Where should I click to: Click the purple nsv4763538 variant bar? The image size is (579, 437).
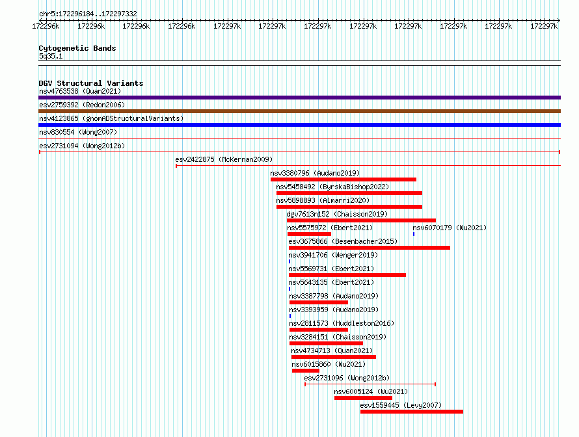click(299, 98)
